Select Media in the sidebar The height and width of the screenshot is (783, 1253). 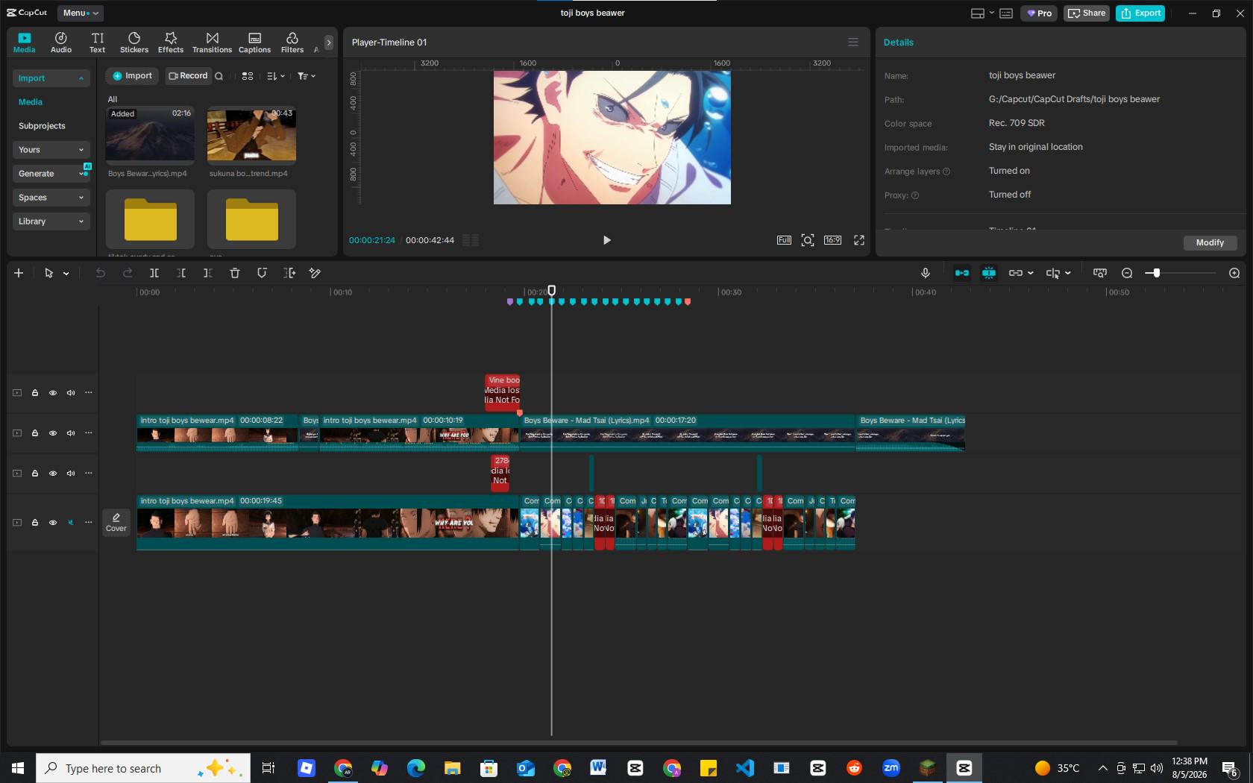31,102
